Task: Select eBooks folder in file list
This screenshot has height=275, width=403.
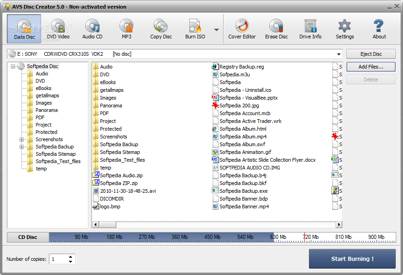Action: click(104, 82)
